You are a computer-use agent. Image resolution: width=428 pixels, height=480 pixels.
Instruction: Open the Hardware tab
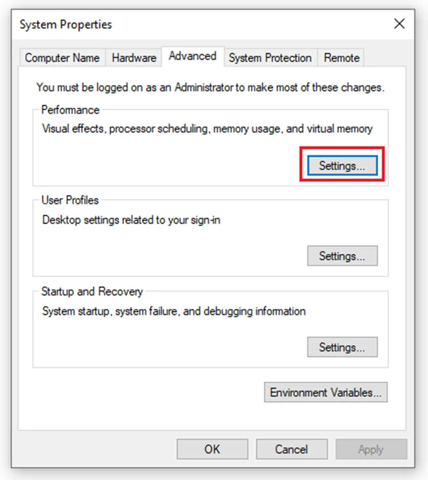134,58
